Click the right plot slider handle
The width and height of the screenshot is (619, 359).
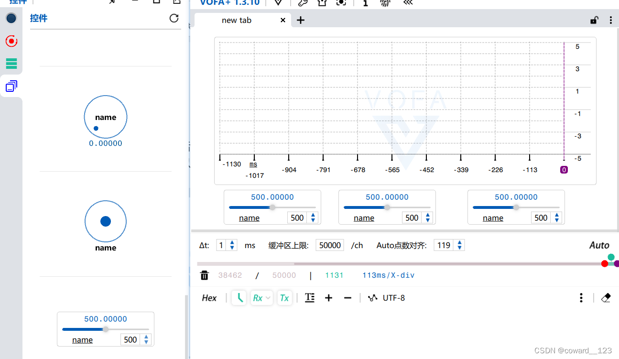[516, 207]
